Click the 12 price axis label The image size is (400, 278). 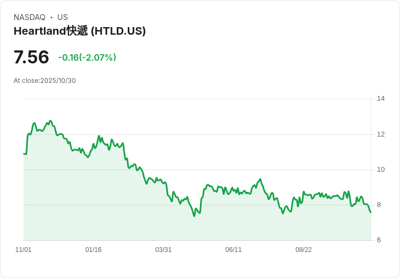380,134
